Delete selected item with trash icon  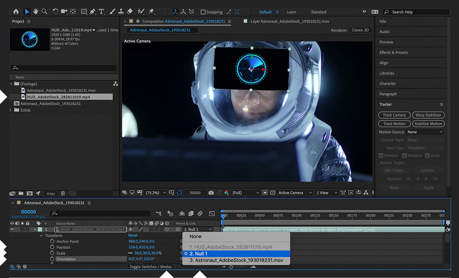63,193
